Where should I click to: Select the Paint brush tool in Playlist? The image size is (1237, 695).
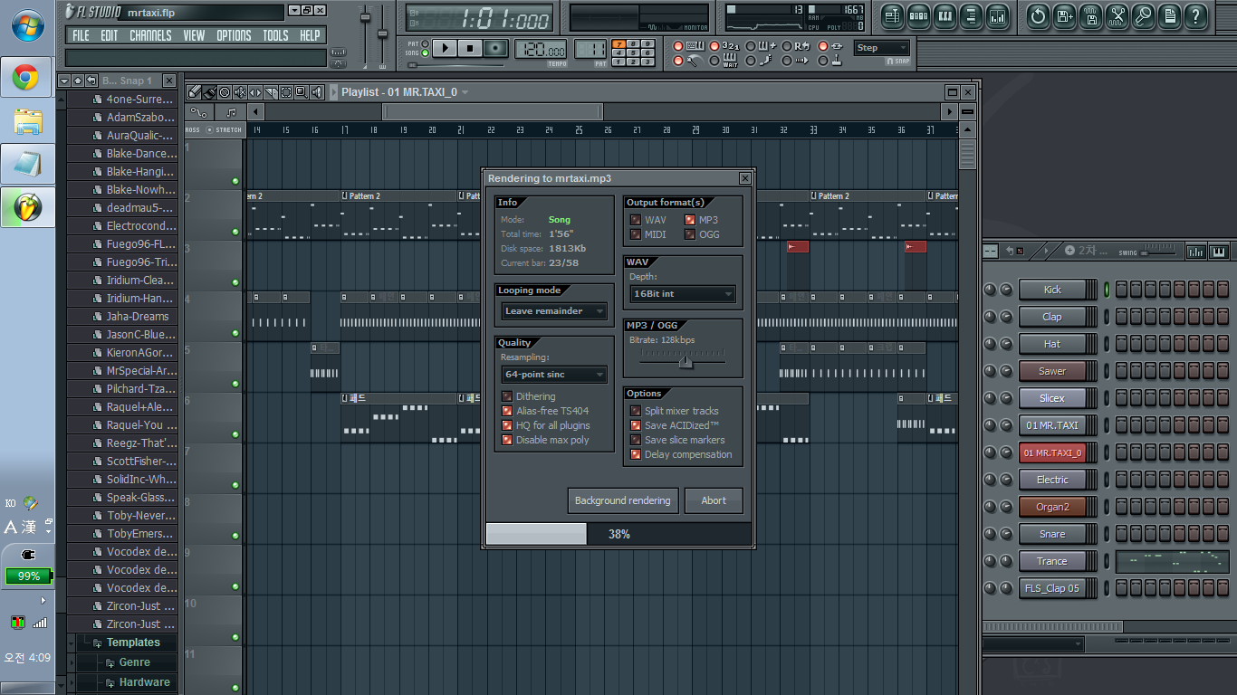click(209, 92)
